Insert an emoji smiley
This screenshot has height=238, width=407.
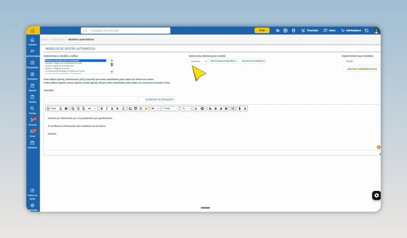pos(146,109)
